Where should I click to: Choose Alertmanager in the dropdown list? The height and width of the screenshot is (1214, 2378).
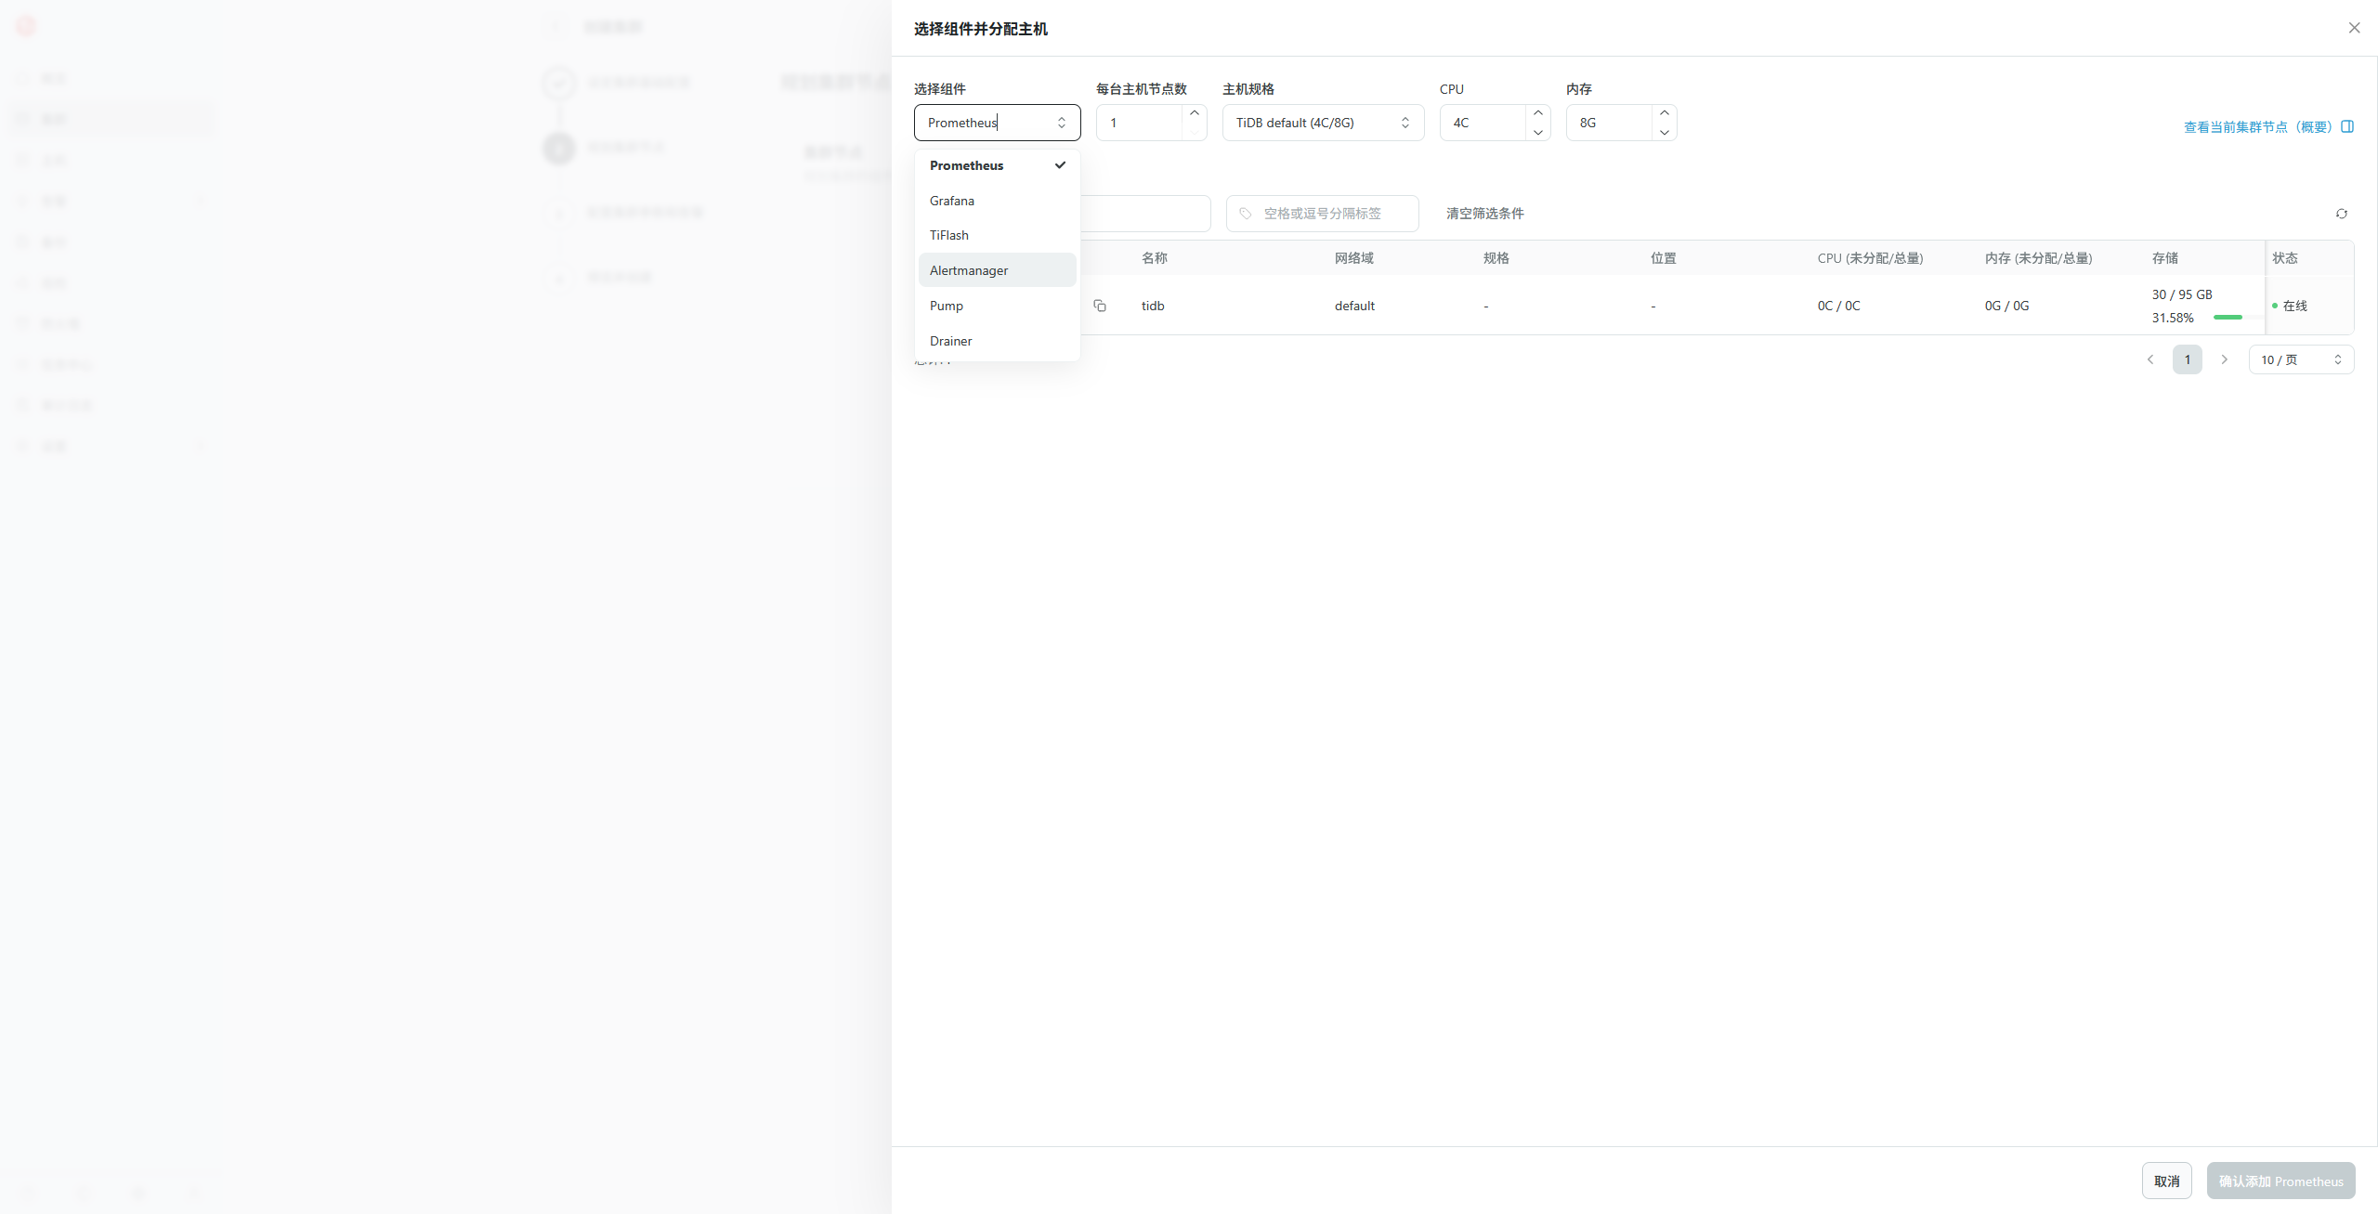[969, 270]
